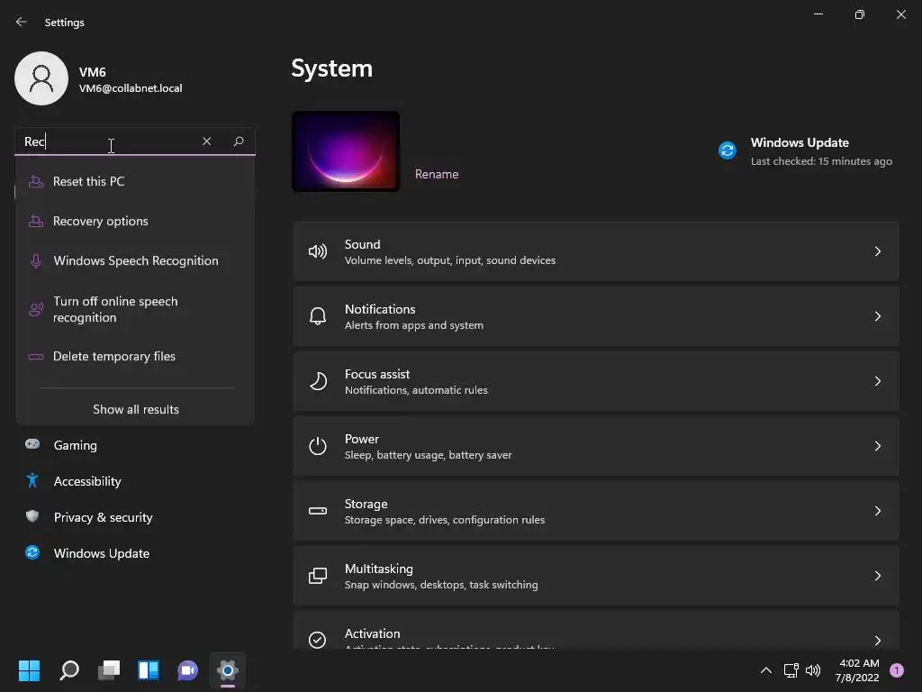This screenshot has width=922, height=692.
Task: Click the VM6@collabnet.local account name
Action: (x=131, y=88)
